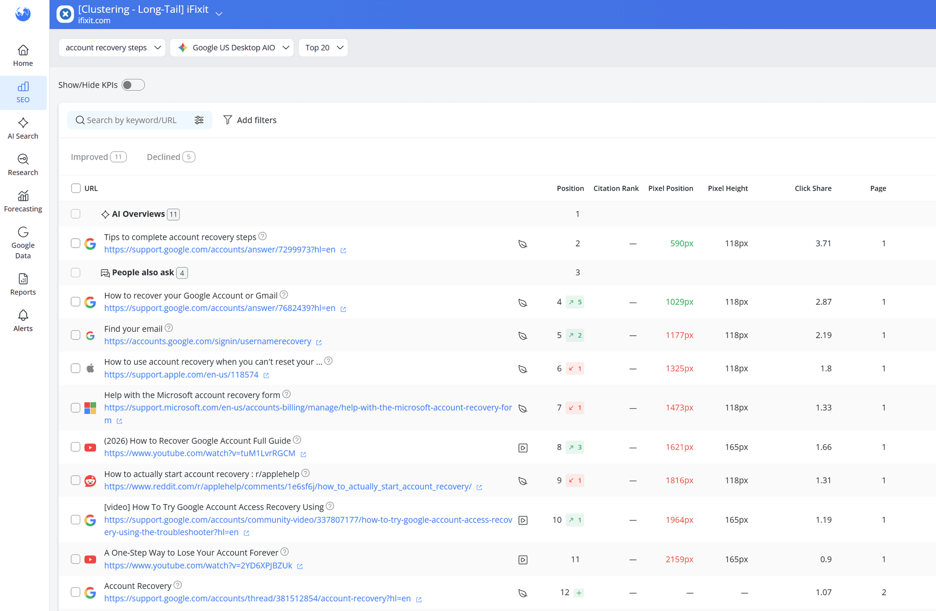The width and height of the screenshot is (936, 611).
Task: Click the Add filters button
Action: 250,120
